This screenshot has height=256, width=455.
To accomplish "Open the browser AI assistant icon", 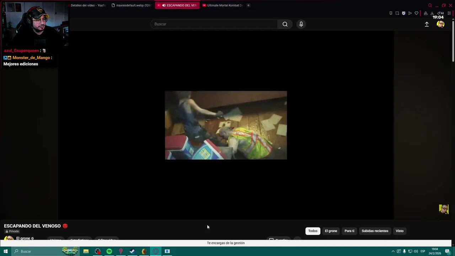I will (440, 13).
